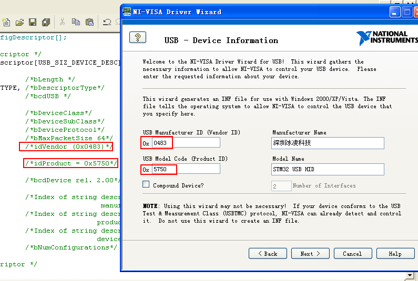
Task: Click the idVendor (0x0483) comment line
Action: point(69,147)
